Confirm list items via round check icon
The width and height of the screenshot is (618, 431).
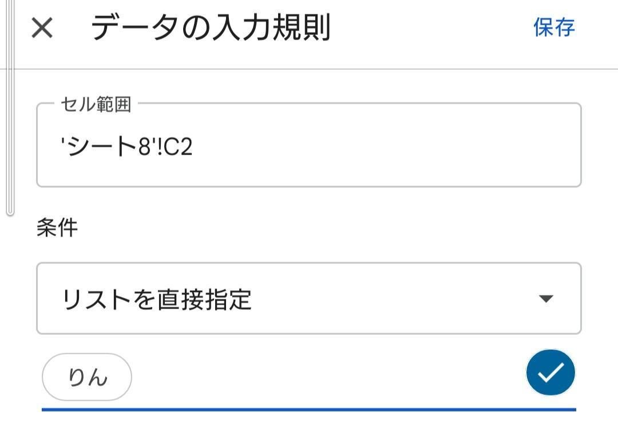(550, 372)
